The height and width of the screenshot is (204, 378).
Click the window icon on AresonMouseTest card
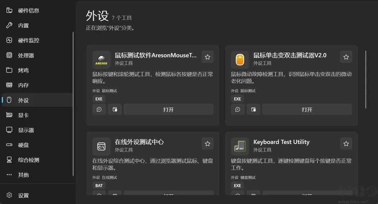pos(115,109)
